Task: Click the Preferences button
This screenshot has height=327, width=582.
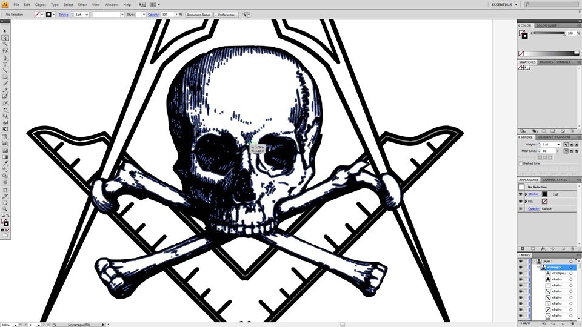Action: (x=226, y=15)
